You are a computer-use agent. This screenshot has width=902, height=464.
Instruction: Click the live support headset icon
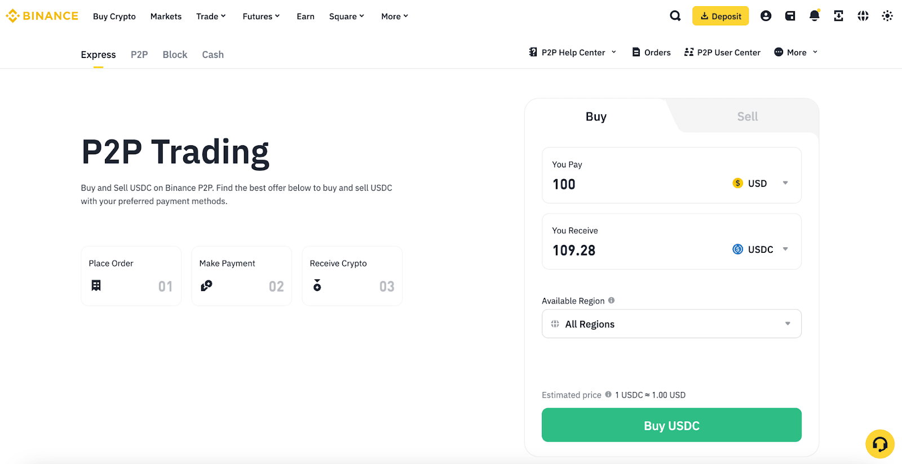879,444
